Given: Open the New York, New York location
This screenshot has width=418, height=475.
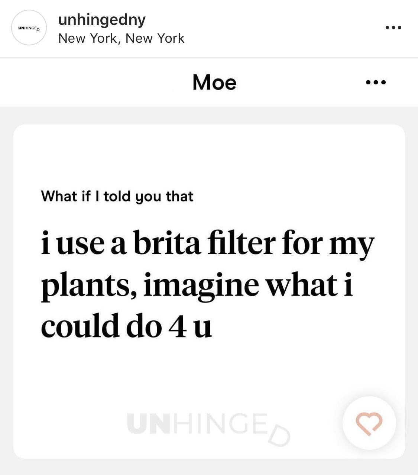Looking at the screenshot, I should pyautogui.click(x=121, y=38).
